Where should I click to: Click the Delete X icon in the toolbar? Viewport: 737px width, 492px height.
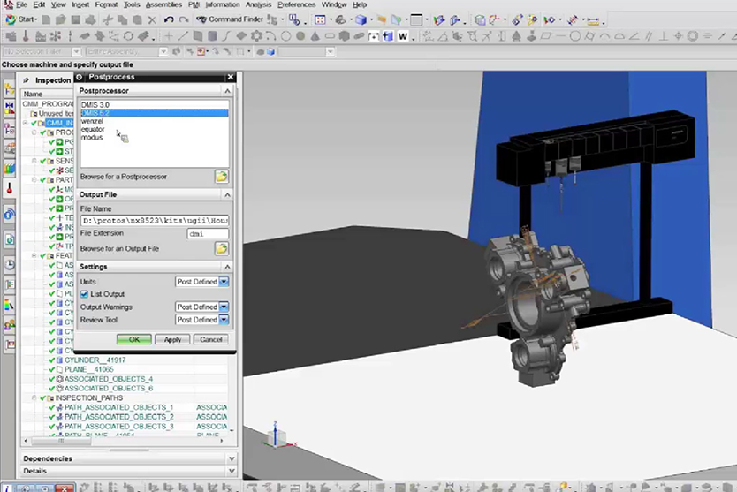click(x=151, y=19)
